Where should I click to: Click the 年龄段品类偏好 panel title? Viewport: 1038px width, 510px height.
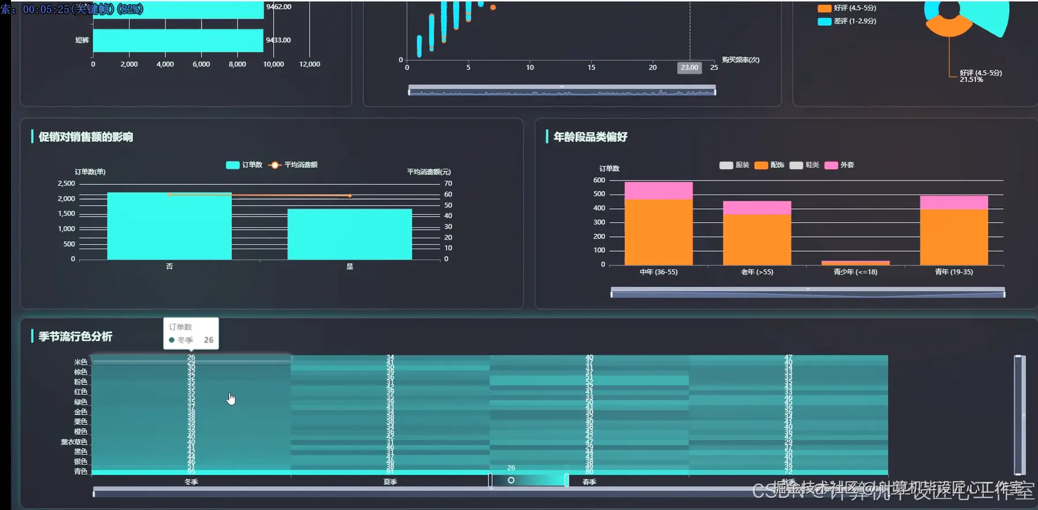(x=591, y=137)
